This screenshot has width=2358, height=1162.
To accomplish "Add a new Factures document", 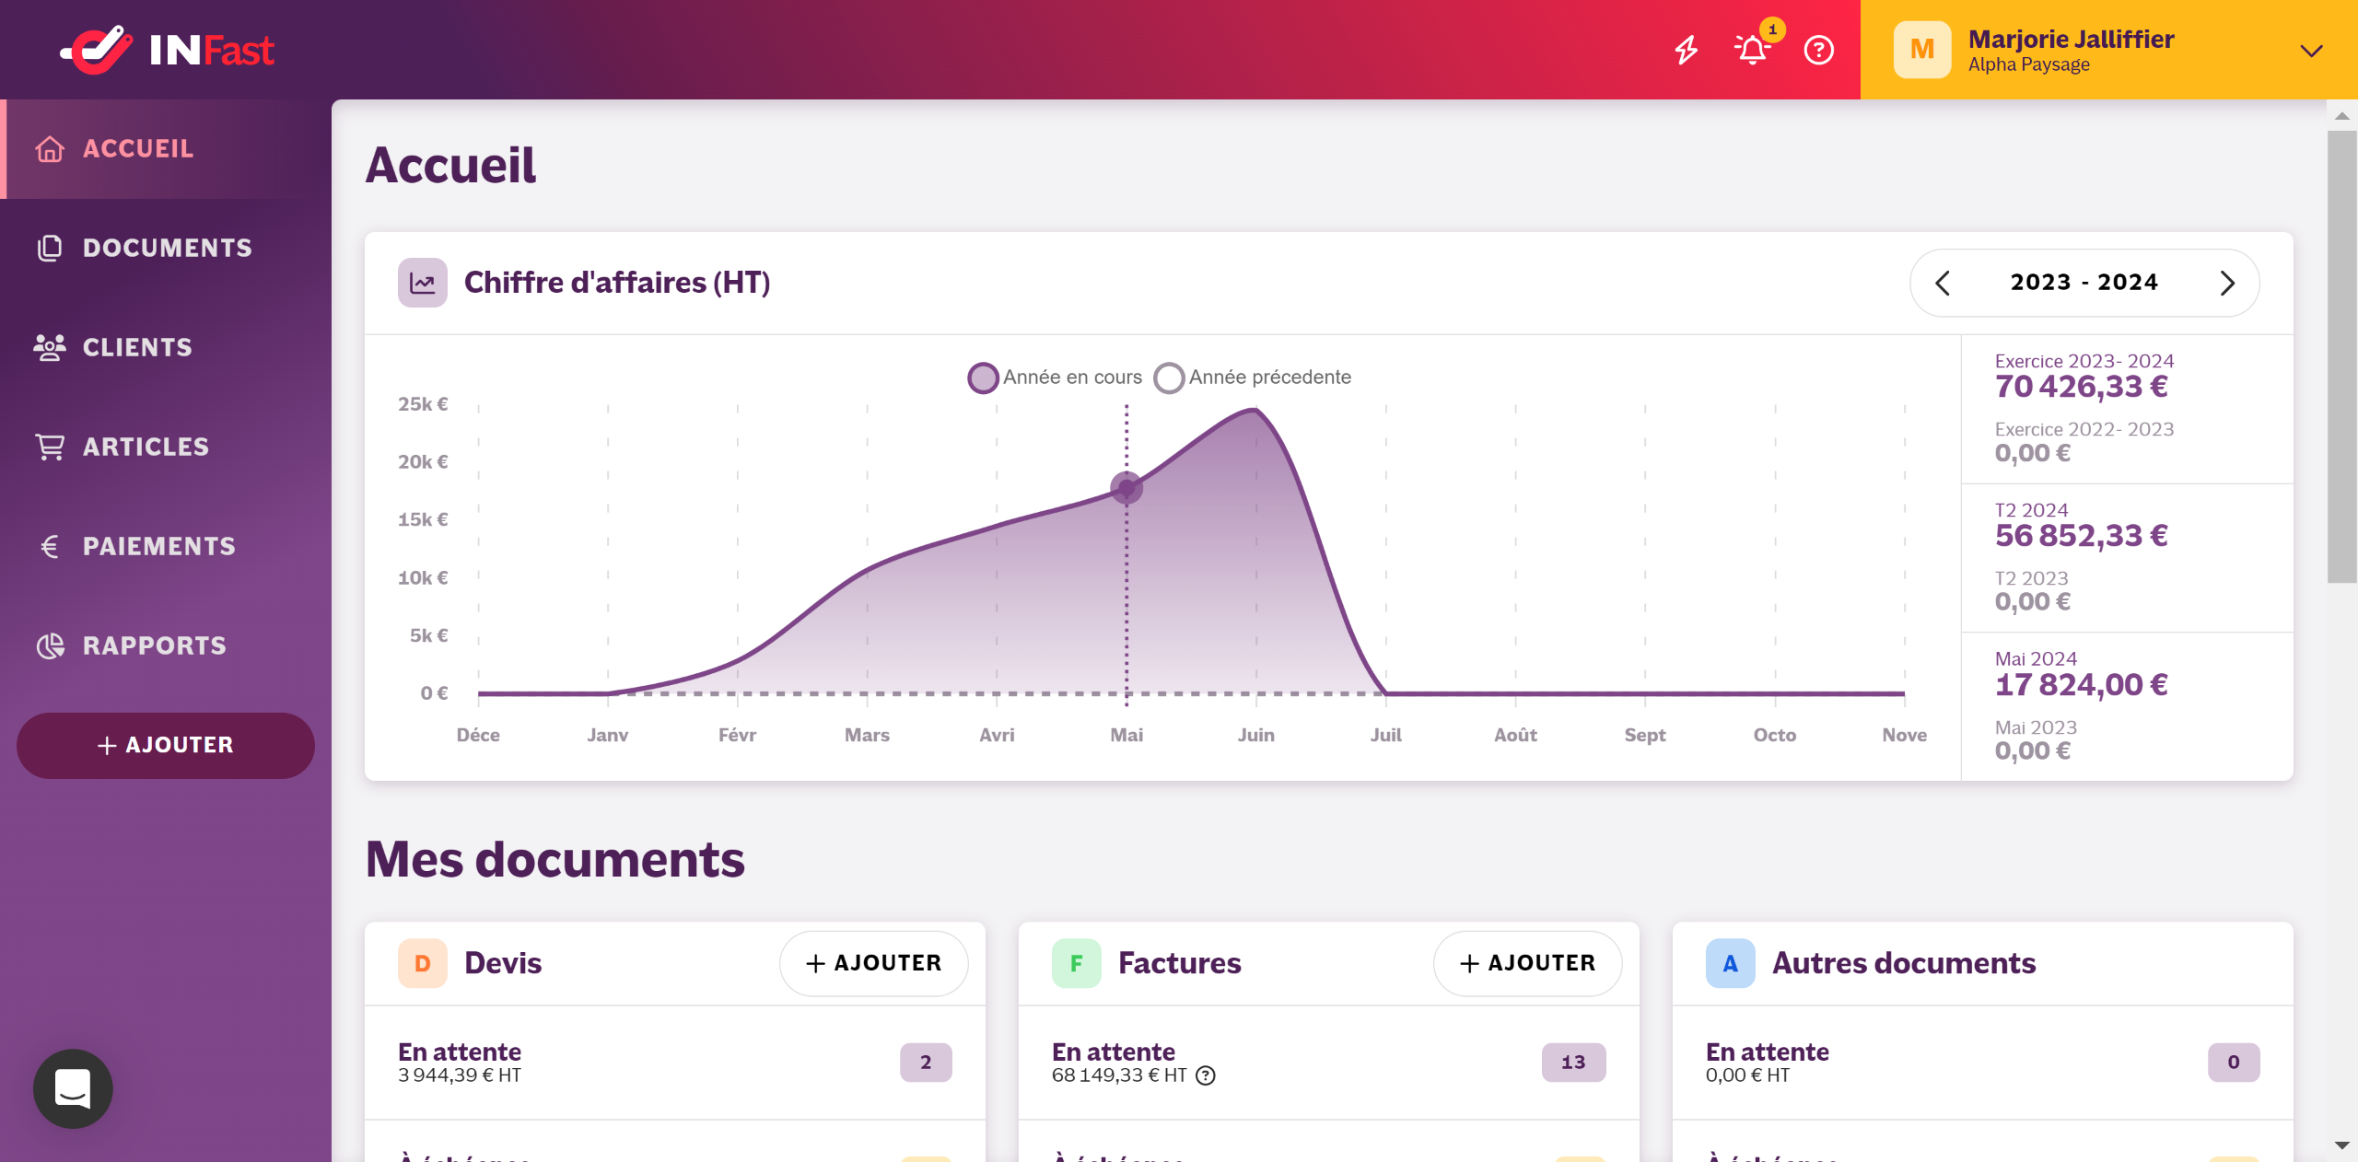I will (x=1527, y=963).
